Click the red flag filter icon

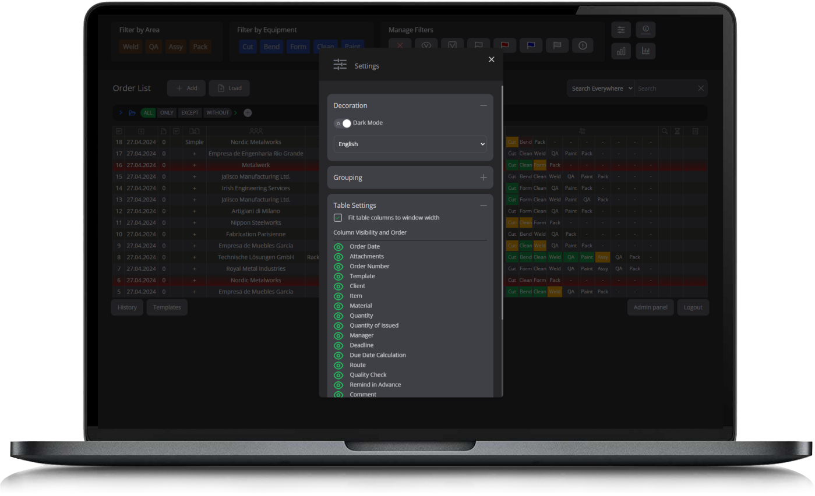[x=504, y=45]
